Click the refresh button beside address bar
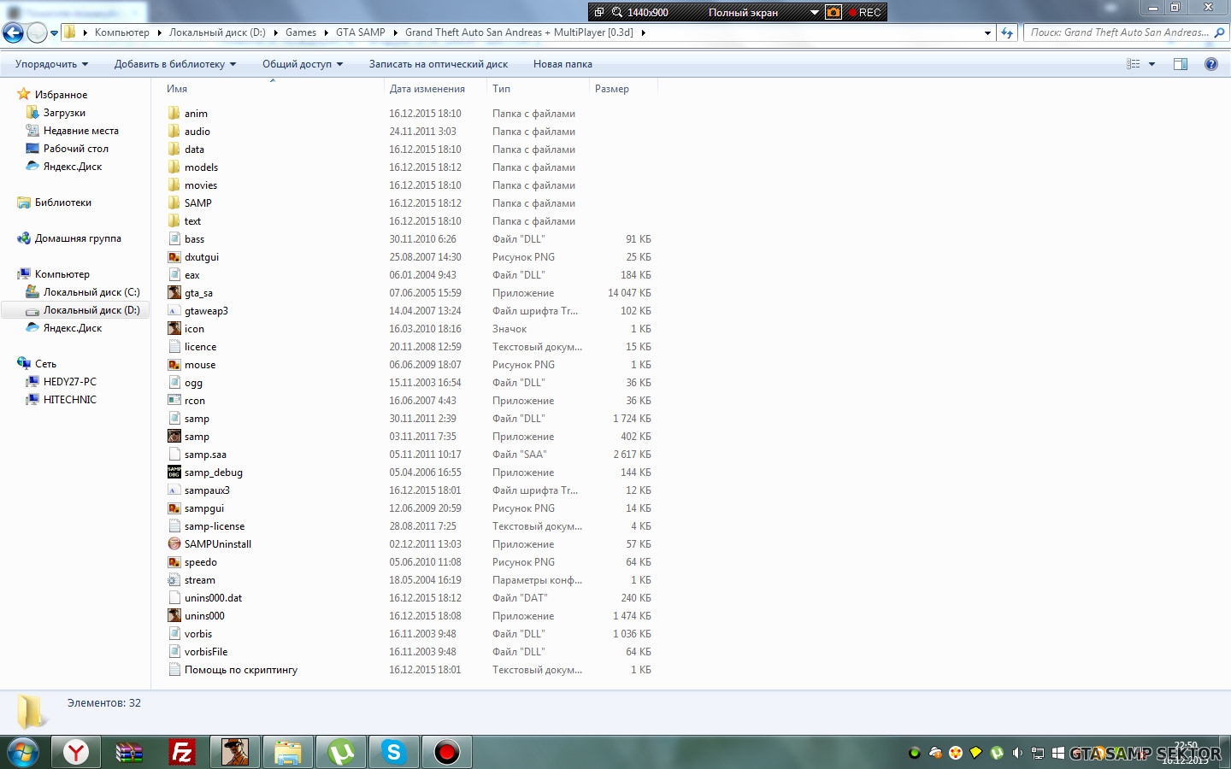This screenshot has width=1231, height=769. [1007, 32]
